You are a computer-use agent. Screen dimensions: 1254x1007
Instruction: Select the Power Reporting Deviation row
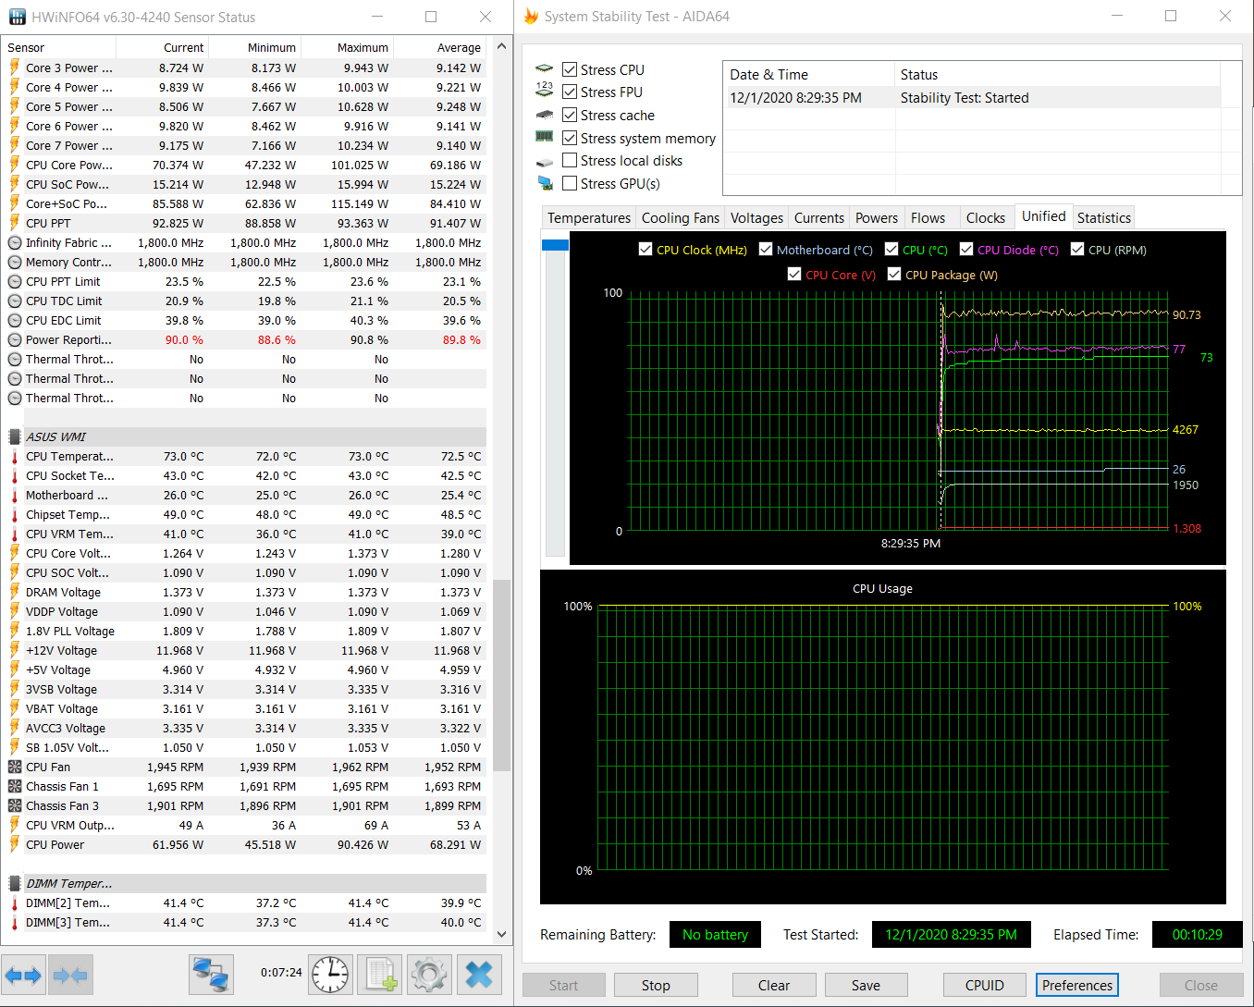click(x=246, y=339)
